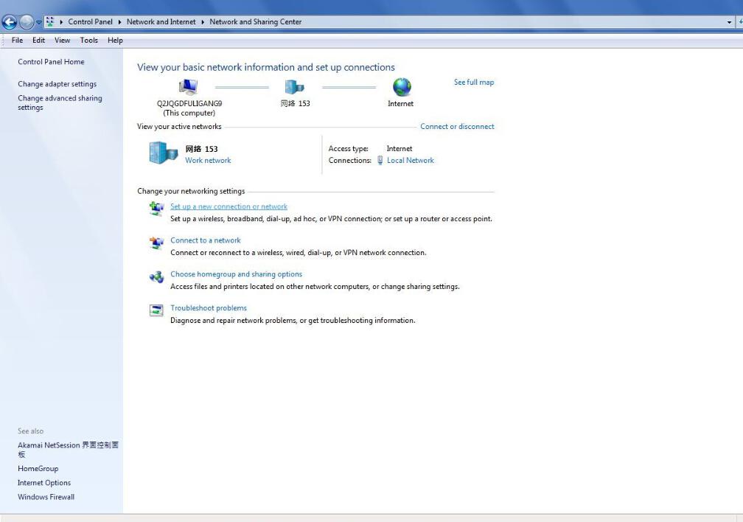Expand the arrow after Control Panel breadcrumb

coord(119,22)
